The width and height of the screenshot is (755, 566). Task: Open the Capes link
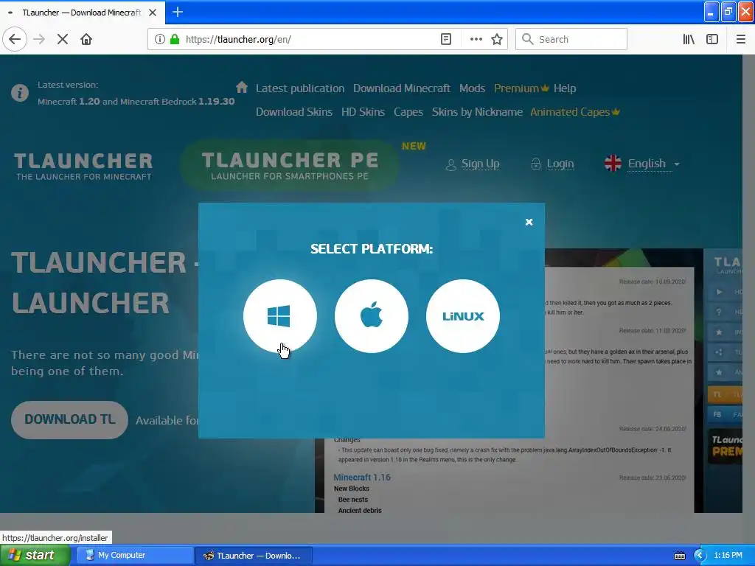click(x=408, y=112)
